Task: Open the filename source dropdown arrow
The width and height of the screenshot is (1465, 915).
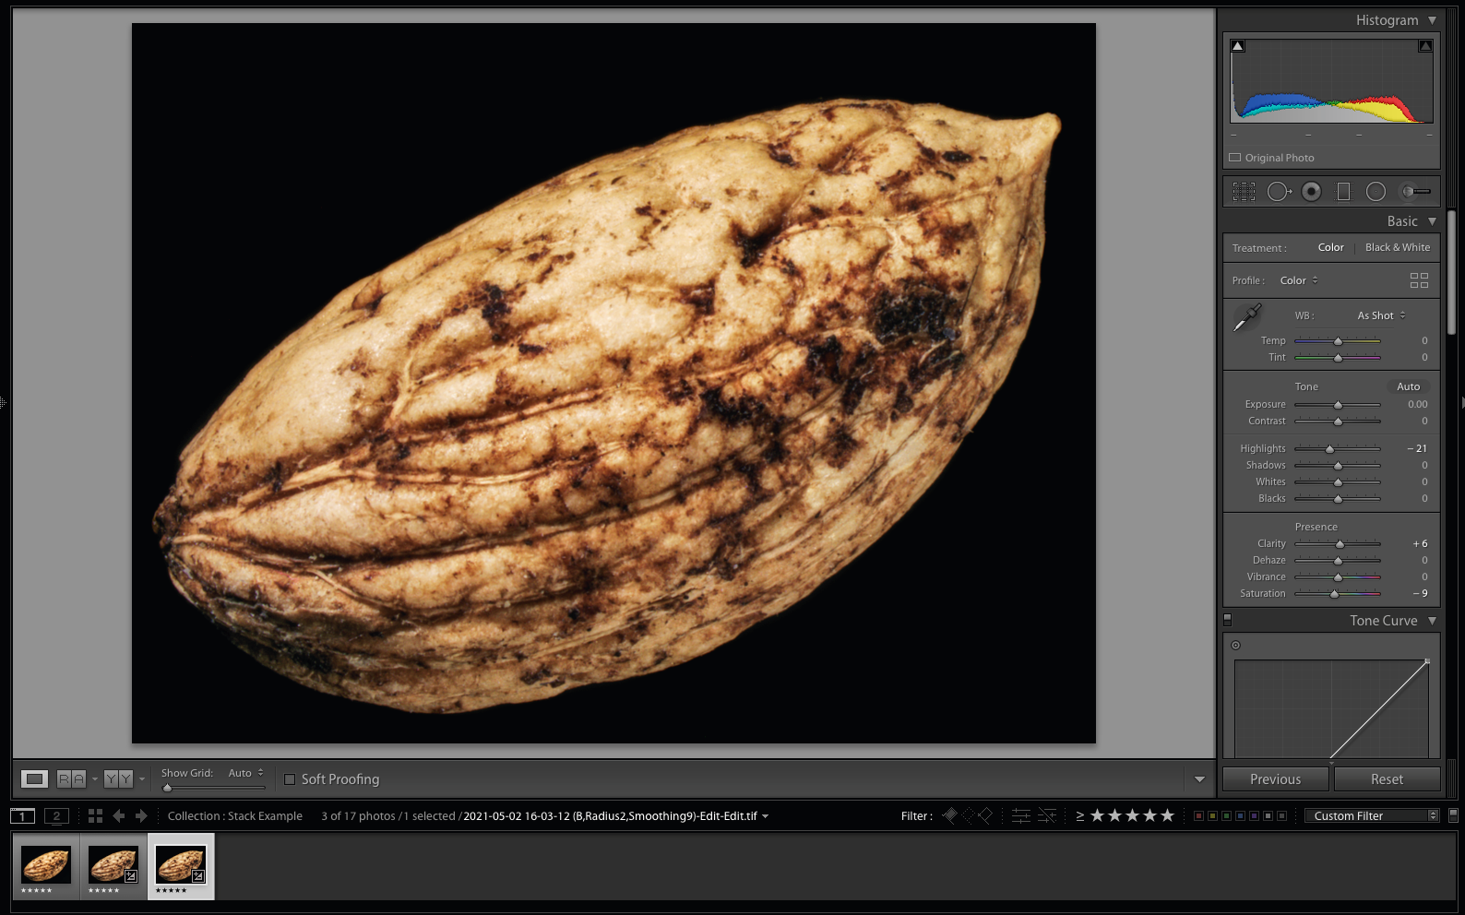Action: 765,816
